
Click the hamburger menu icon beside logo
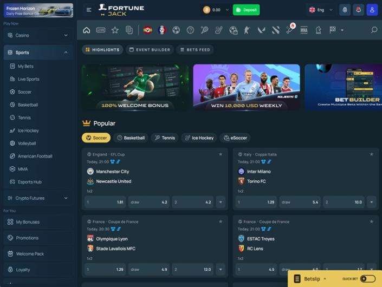(89, 10)
